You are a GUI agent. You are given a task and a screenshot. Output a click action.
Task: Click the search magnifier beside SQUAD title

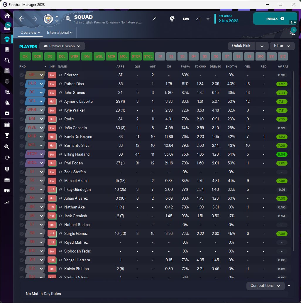(68, 19)
